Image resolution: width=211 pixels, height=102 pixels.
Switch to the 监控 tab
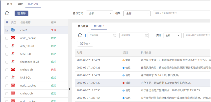click(20, 4)
